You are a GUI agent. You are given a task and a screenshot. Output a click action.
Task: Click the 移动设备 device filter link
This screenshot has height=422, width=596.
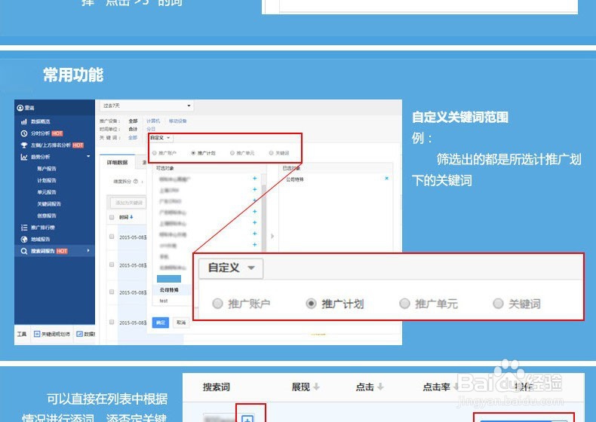coord(177,121)
